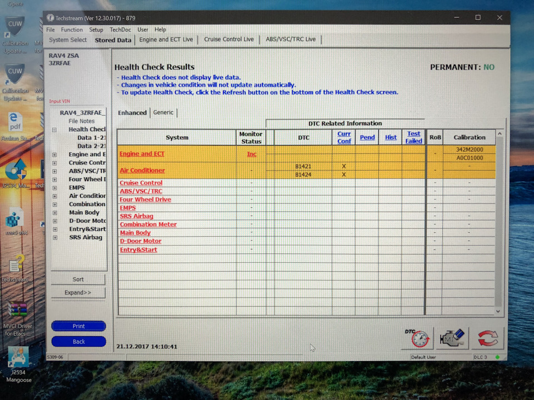534x400 pixels.
Task: Select the Enhanced results tab
Action: (x=132, y=113)
